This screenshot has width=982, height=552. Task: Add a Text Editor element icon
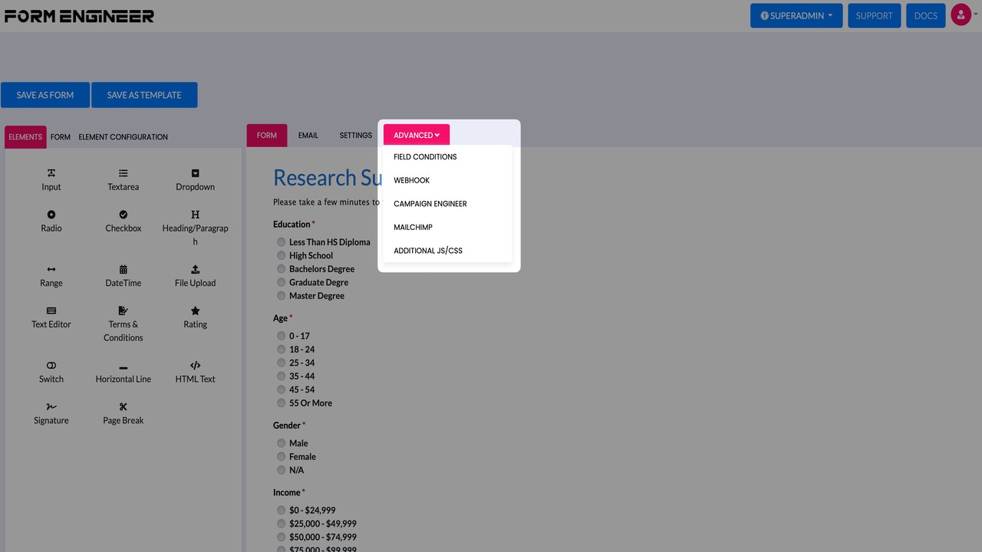click(x=51, y=310)
